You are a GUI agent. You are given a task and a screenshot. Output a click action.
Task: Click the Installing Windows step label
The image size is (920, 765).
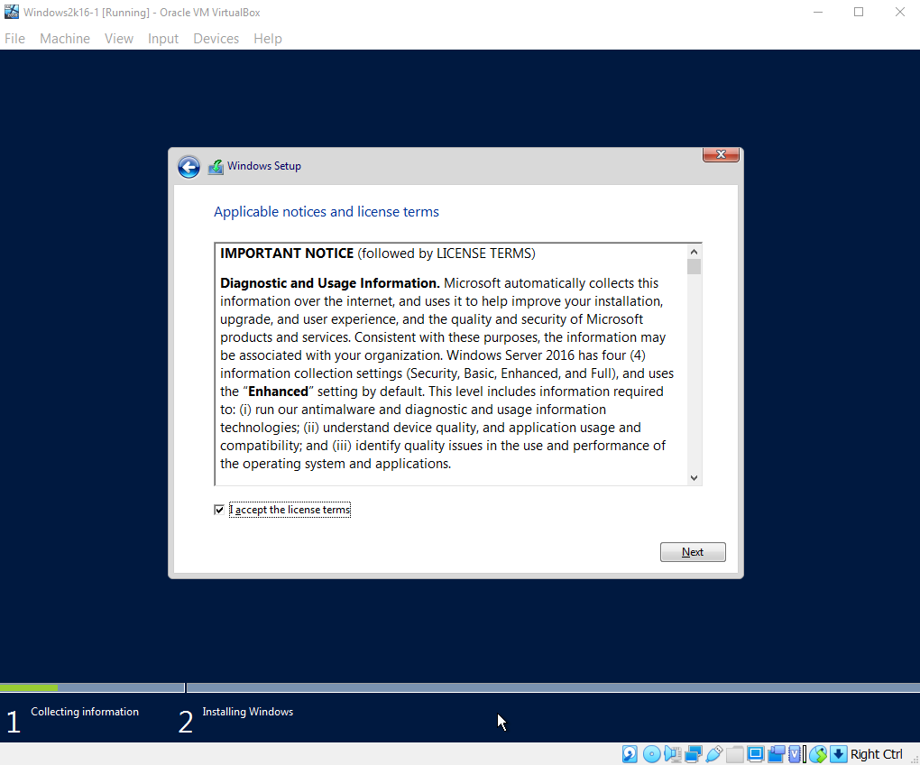click(248, 712)
